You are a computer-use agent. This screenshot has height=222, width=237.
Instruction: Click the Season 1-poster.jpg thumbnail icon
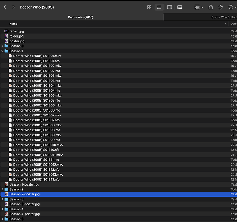pyautogui.click(x=6, y=184)
